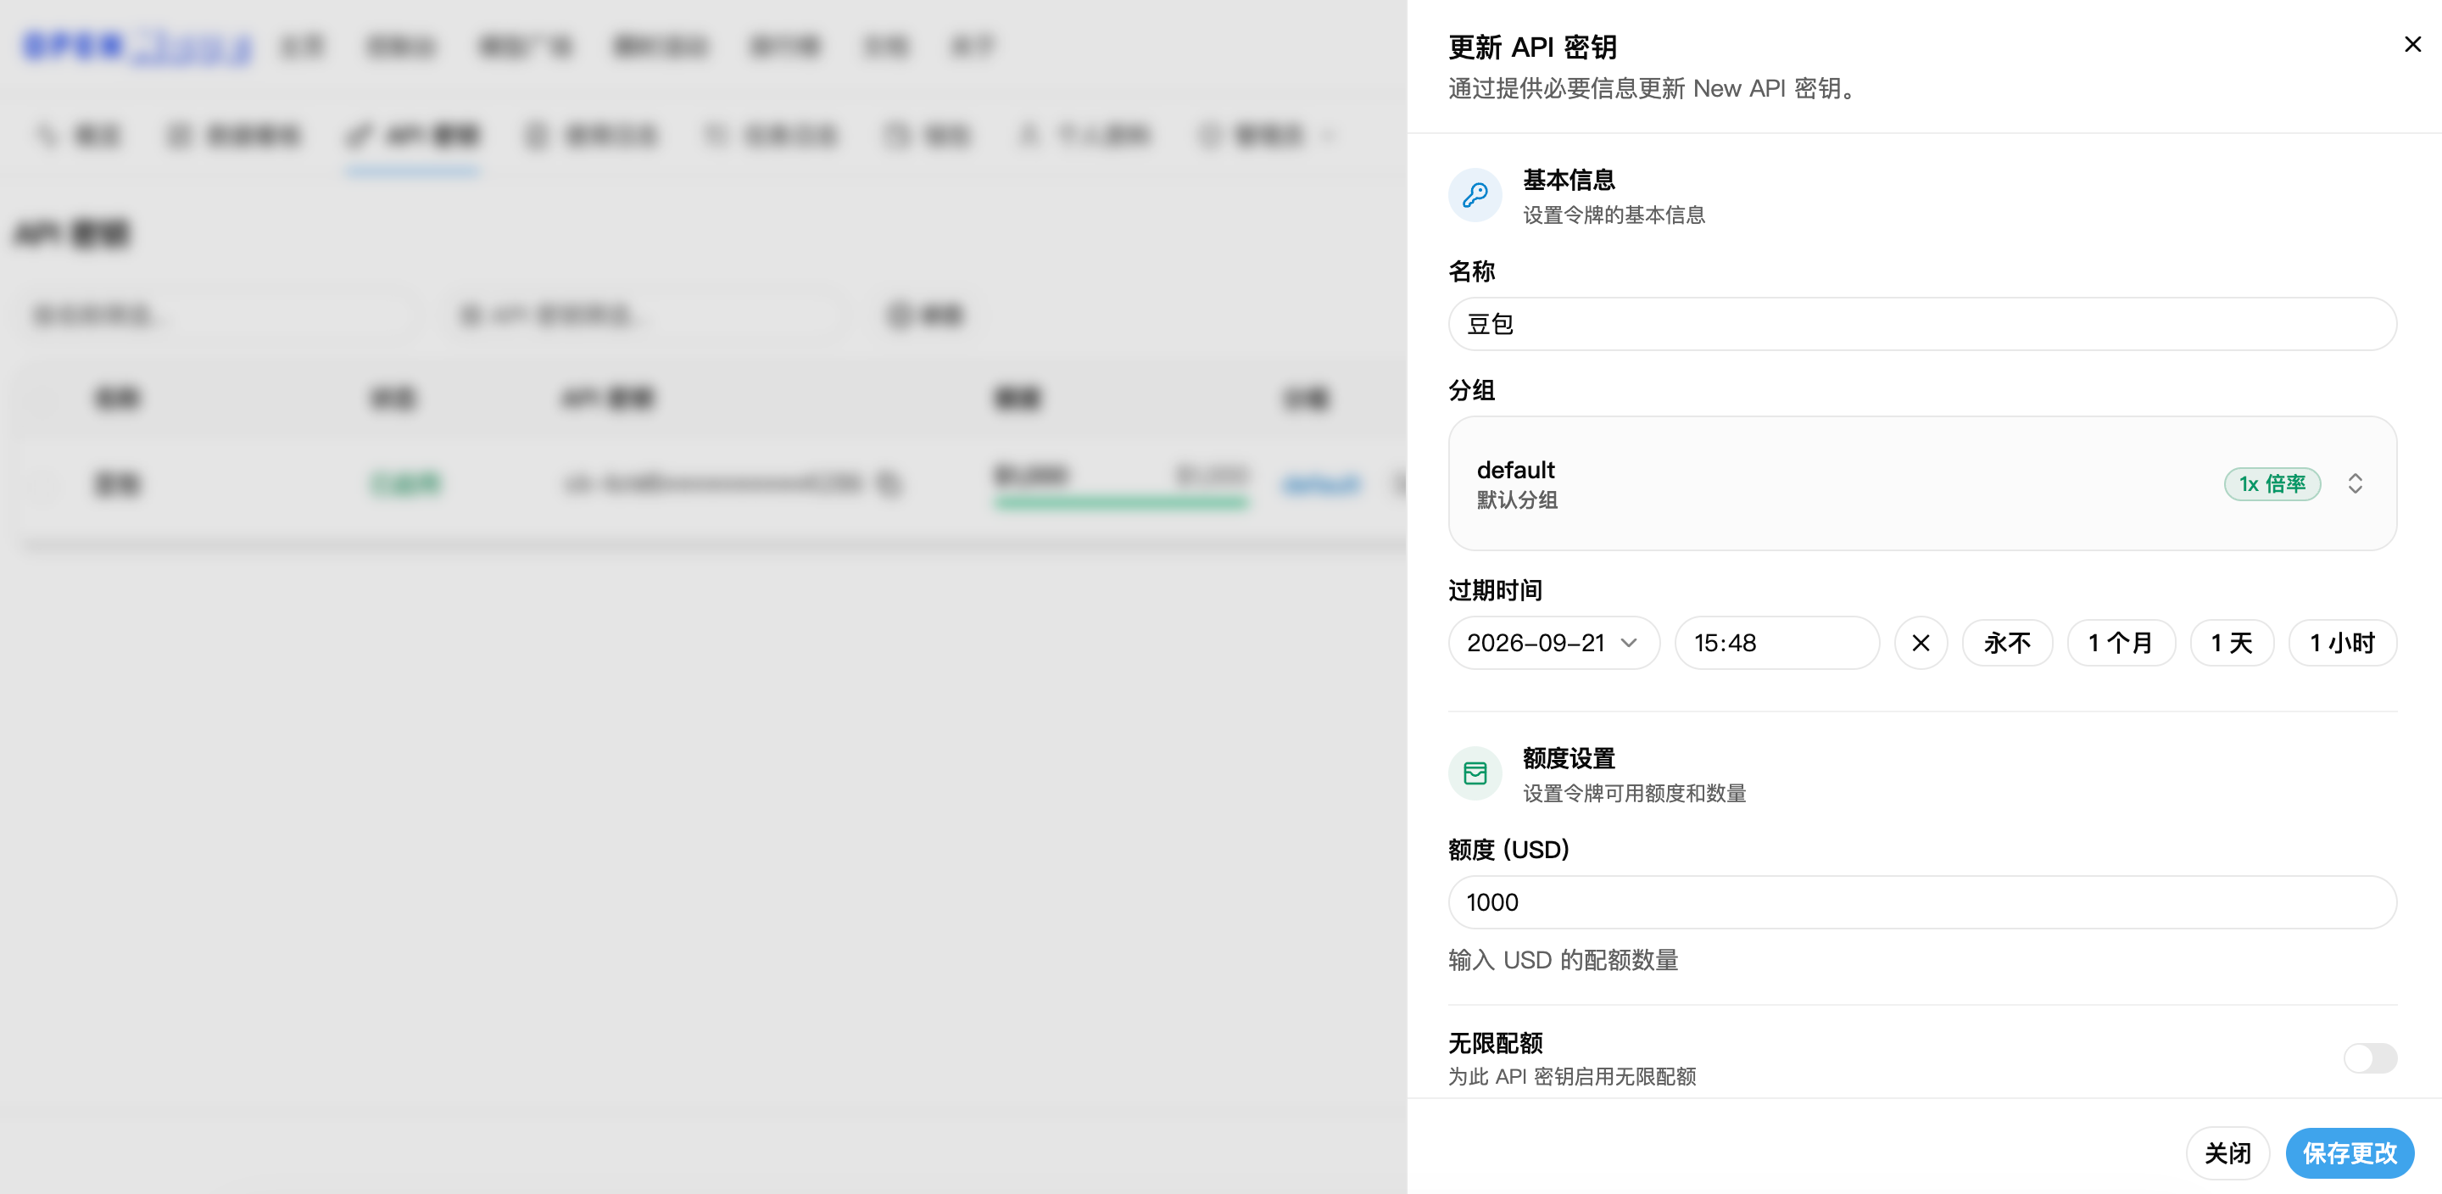This screenshot has width=2442, height=1194.
Task: Edit the 额度 (USD) field showing 1000
Action: coord(1921,903)
